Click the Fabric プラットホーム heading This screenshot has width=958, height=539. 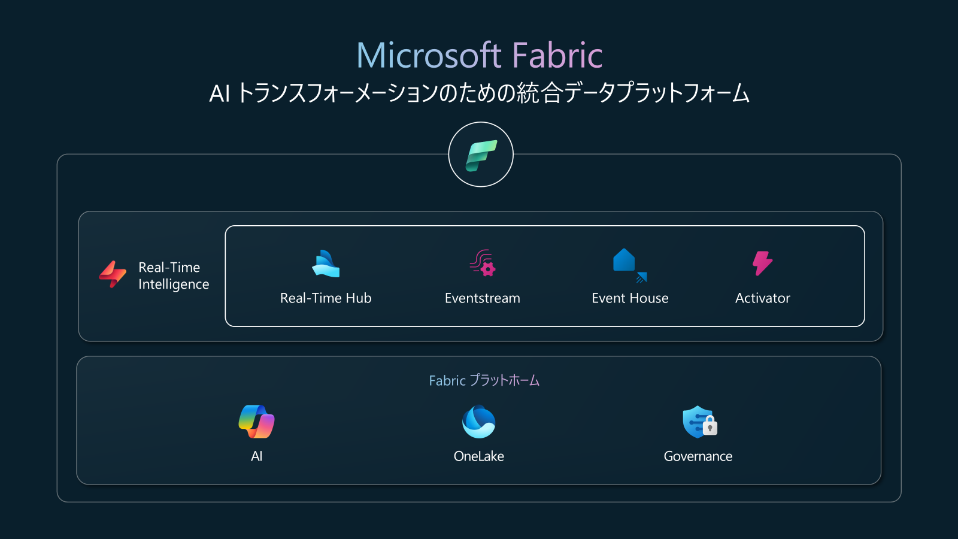[484, 380]
